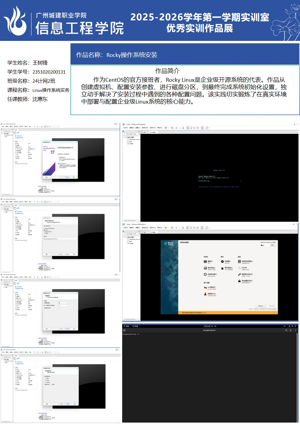Select the 自定义(高级) radio option in wizard
The width and height of the screenshot is (300, 425).
pos(59,163)
